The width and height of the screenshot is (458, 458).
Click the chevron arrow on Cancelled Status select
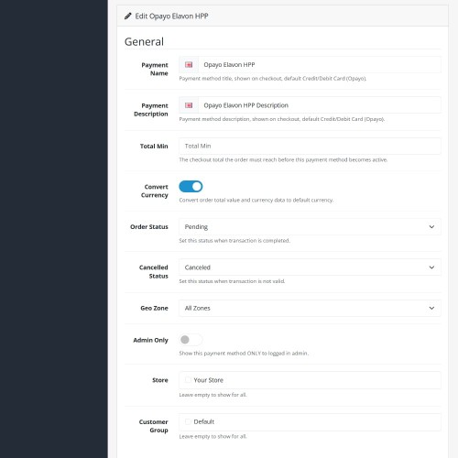[x=431, y=267]
